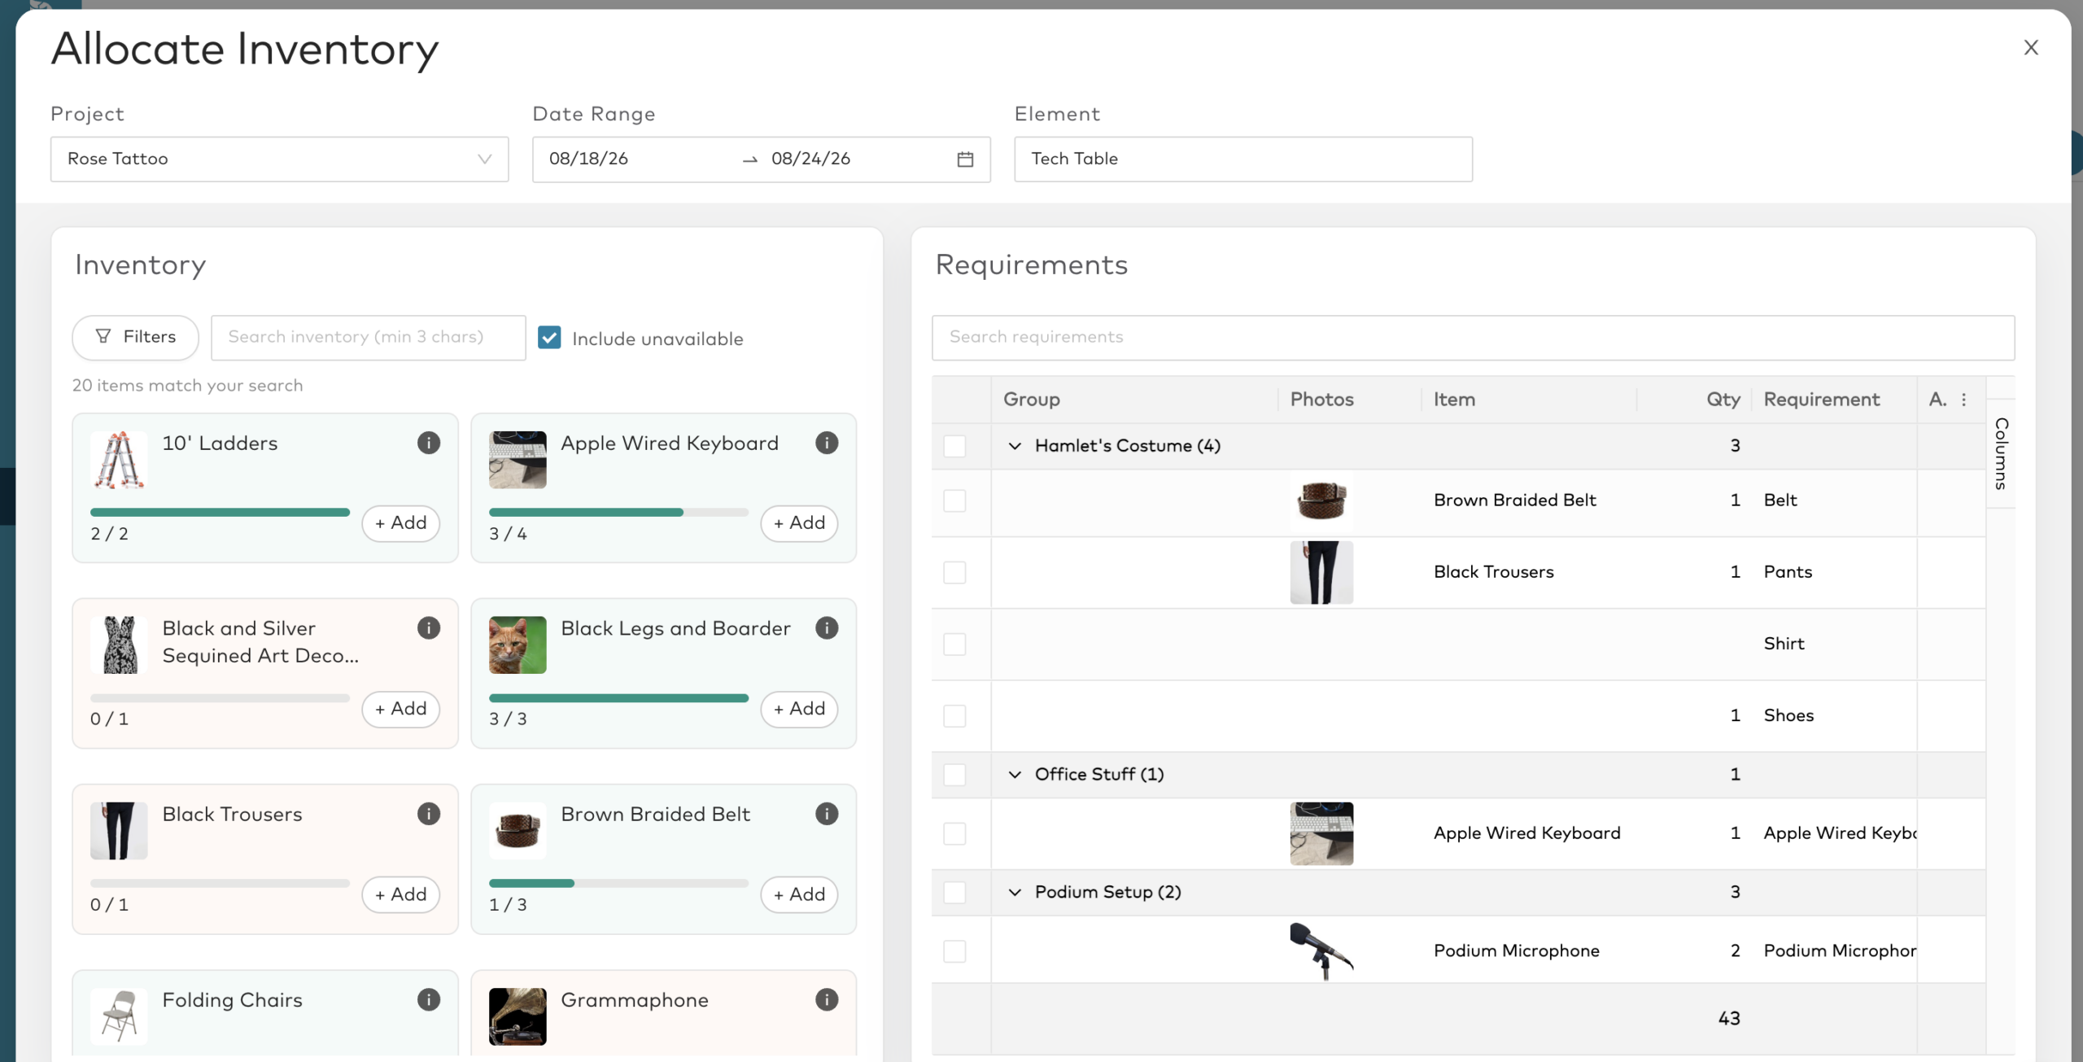2083x1062 pixels.
Task: Sort by the Qty column header
Action: [x=1723, y=400]
